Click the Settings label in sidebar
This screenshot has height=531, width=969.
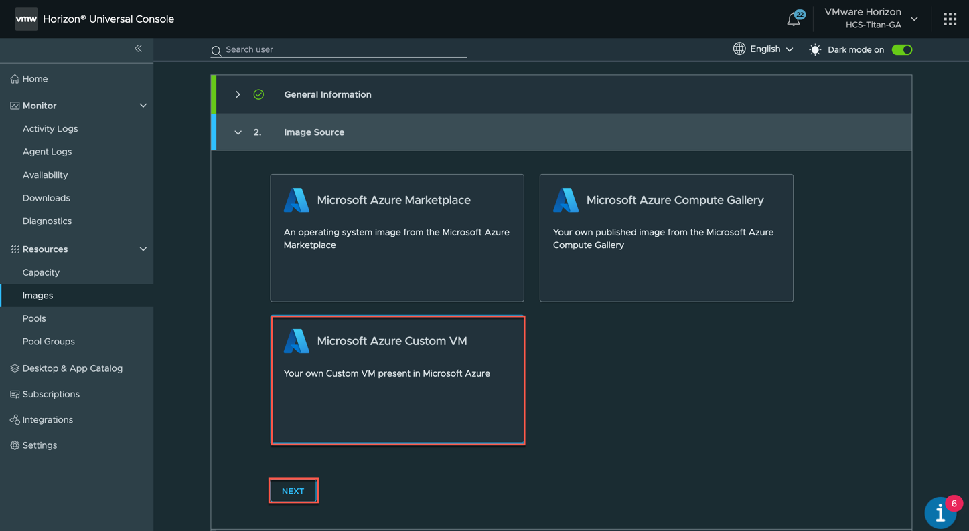click(40, 445)
